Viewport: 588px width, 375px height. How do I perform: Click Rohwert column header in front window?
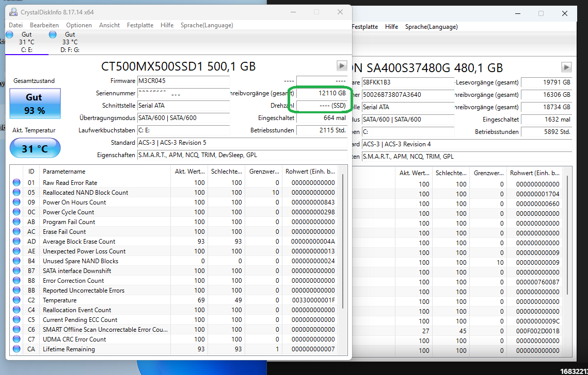[310, 172]
